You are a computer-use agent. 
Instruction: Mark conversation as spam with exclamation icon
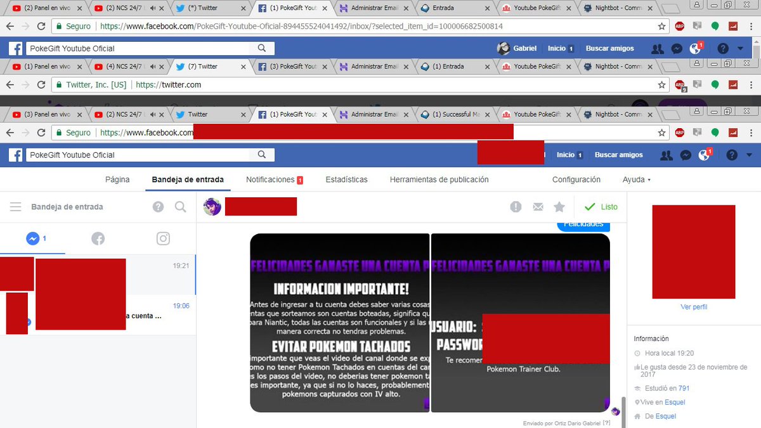click(516, 207)
